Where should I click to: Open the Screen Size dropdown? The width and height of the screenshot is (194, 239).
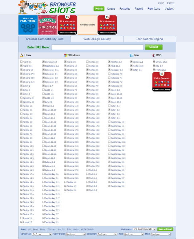tap(42, 234)
